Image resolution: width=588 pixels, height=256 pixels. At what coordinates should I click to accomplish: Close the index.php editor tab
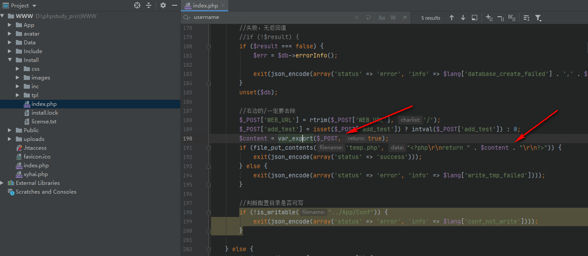(x=223, y=6)
